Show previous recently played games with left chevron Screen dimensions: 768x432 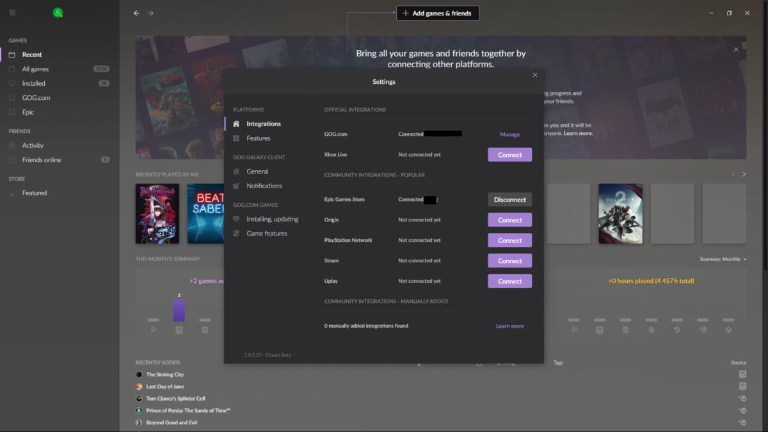coord(734,174)
